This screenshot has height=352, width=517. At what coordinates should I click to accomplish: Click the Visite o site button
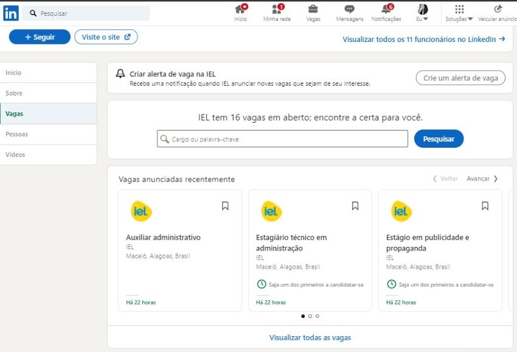(x=106, y=37)
